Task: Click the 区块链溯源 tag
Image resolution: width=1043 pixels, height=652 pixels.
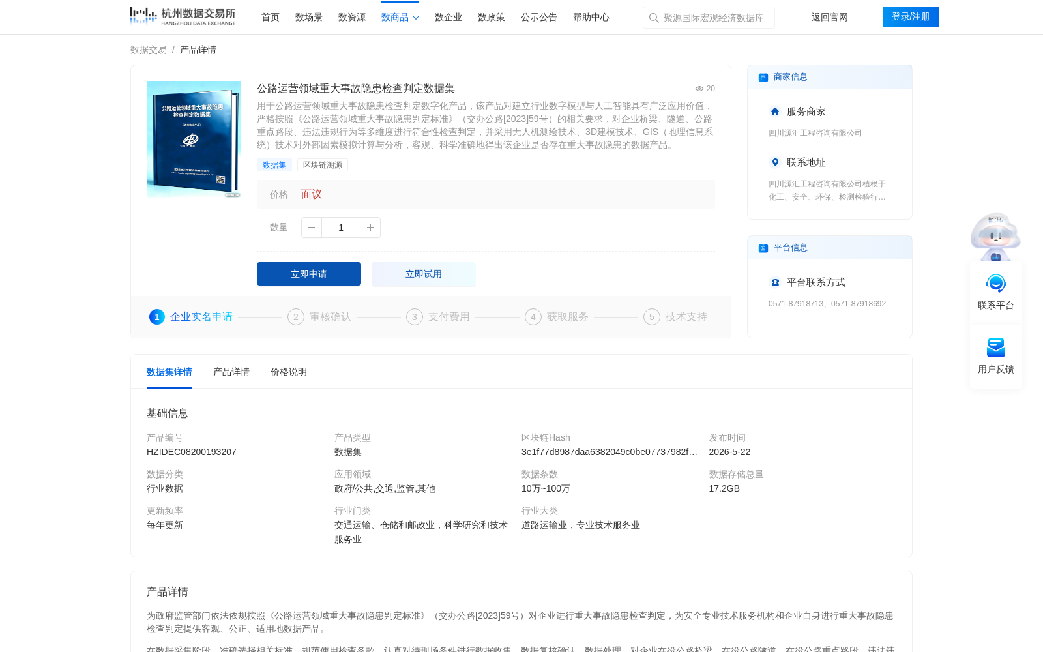Action: pyautogui.click(x=323, y=165)
